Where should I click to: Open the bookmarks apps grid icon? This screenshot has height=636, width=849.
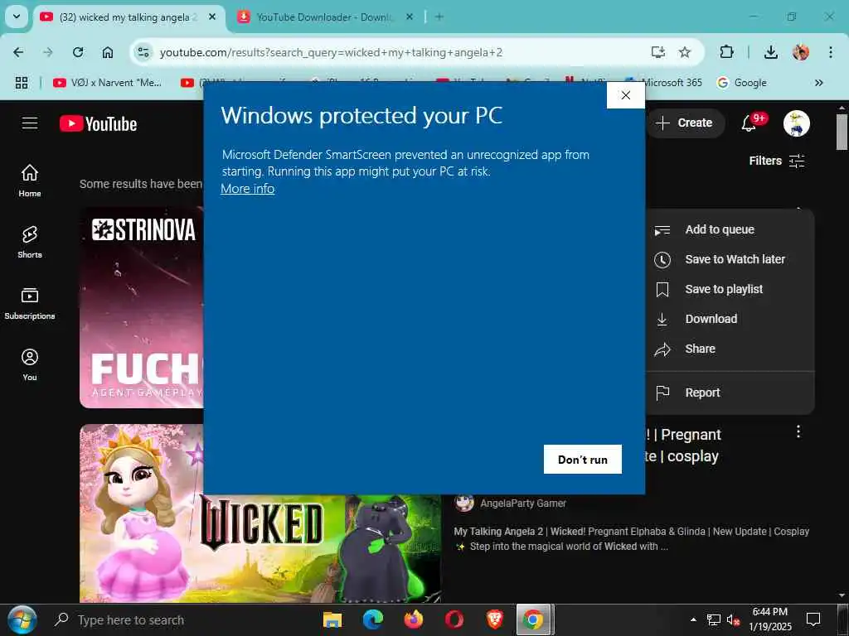click(21, 83)
